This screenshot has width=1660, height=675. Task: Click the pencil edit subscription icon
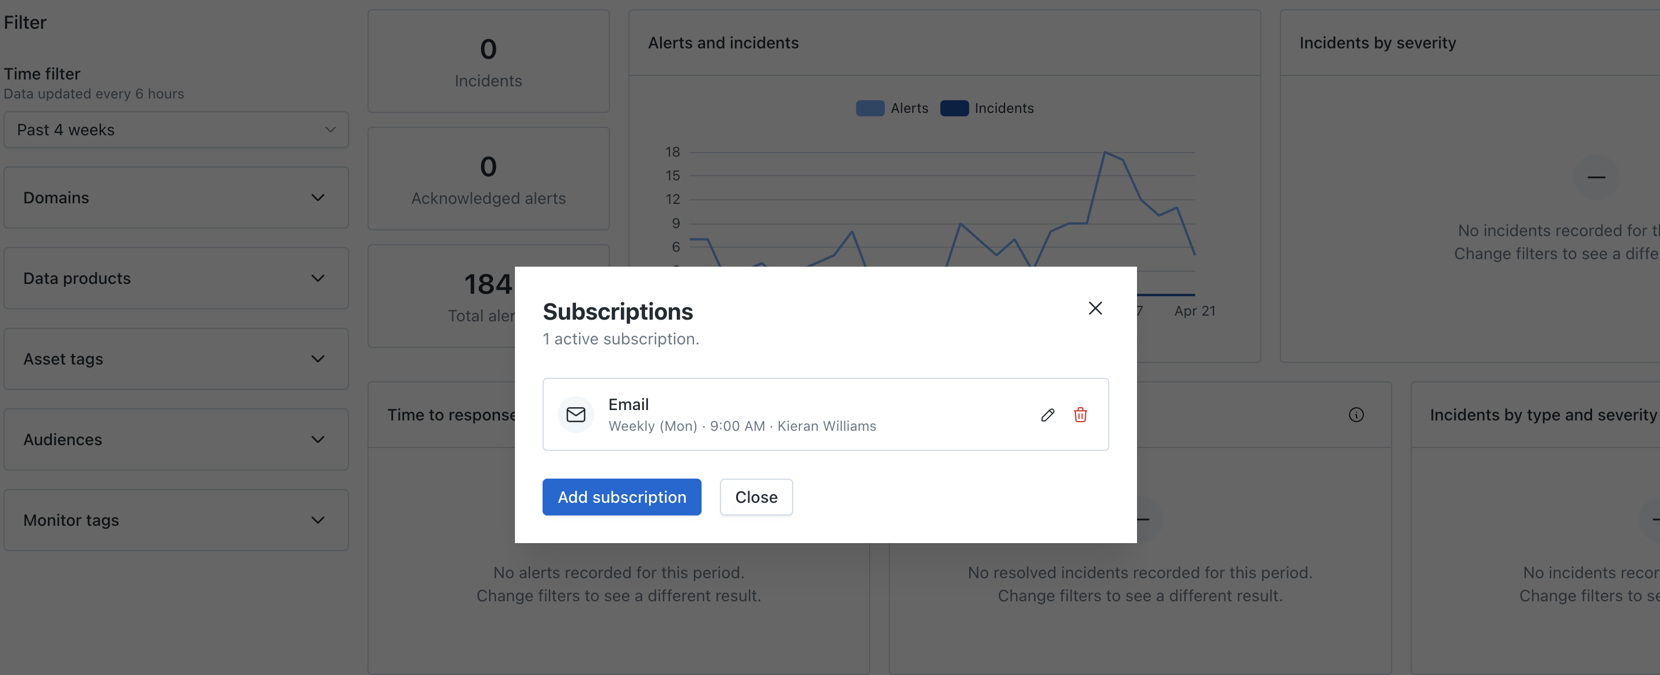[x=1047, y=415]
